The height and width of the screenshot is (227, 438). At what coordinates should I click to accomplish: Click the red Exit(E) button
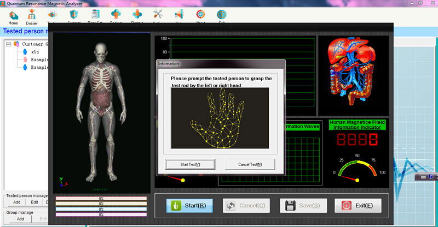pyautogui.click(x=358, y=206)
